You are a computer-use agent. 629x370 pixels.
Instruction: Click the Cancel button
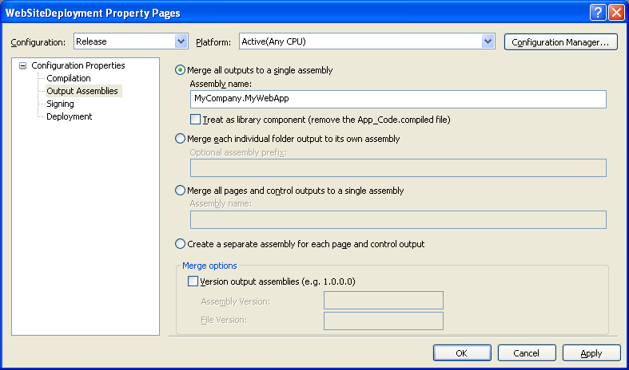(527, 353)
